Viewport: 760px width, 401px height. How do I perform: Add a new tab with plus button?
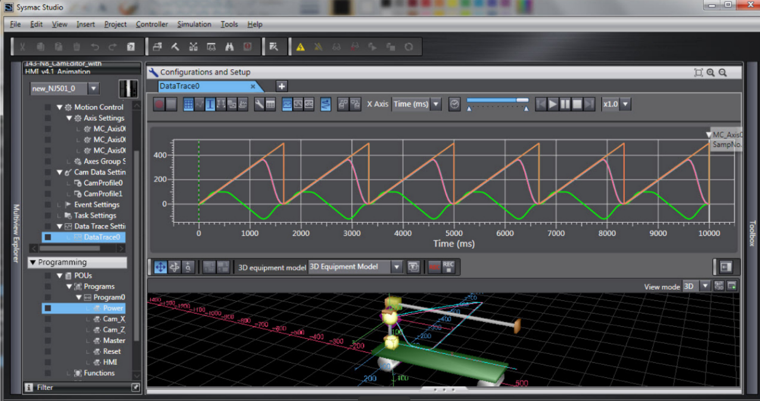point(282,86)
